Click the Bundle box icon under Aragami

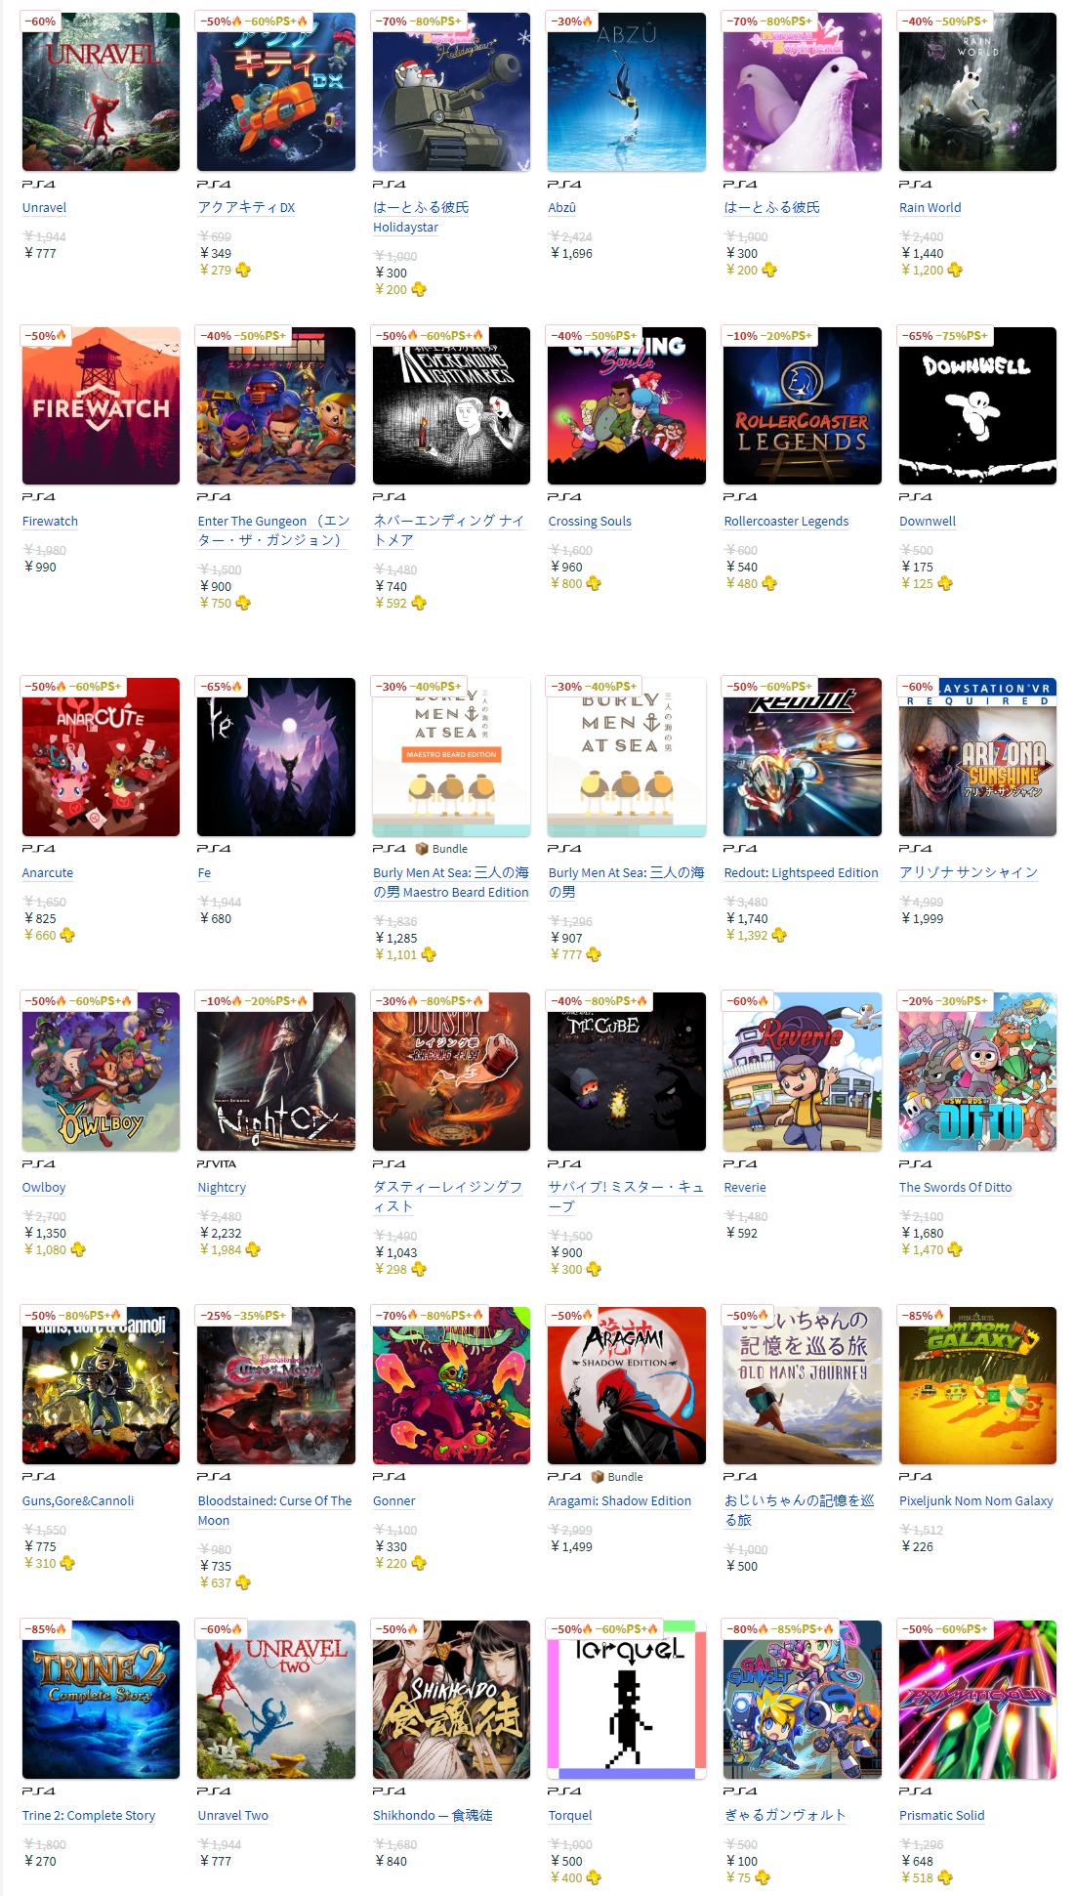[599, 1476]
